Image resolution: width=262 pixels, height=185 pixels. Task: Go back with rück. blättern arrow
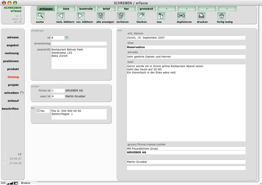click(61, 16)
